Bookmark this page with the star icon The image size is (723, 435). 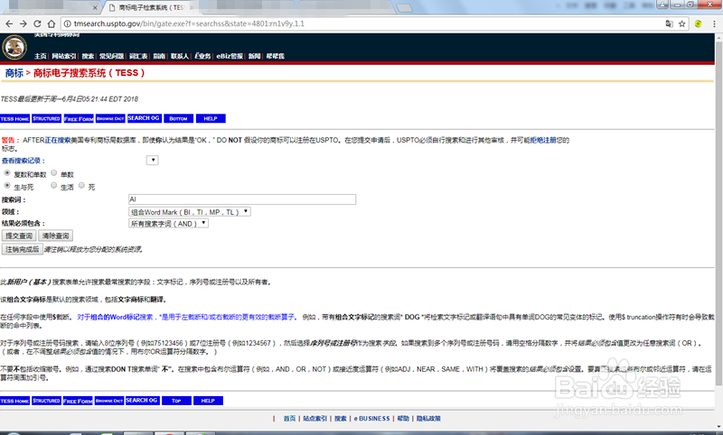[x=682, y=24]
